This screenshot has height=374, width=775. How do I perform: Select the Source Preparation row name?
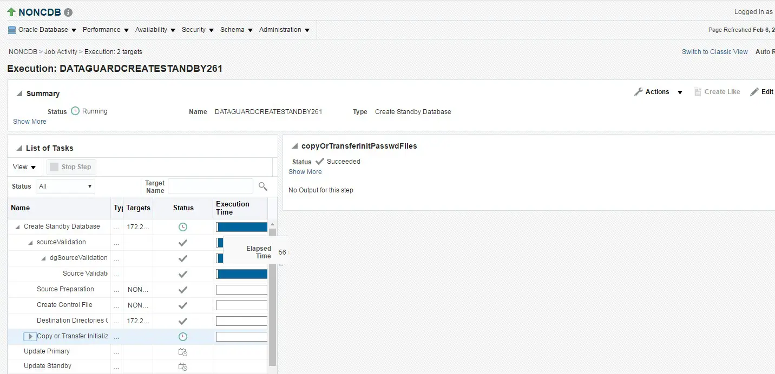tap(65, 289)
